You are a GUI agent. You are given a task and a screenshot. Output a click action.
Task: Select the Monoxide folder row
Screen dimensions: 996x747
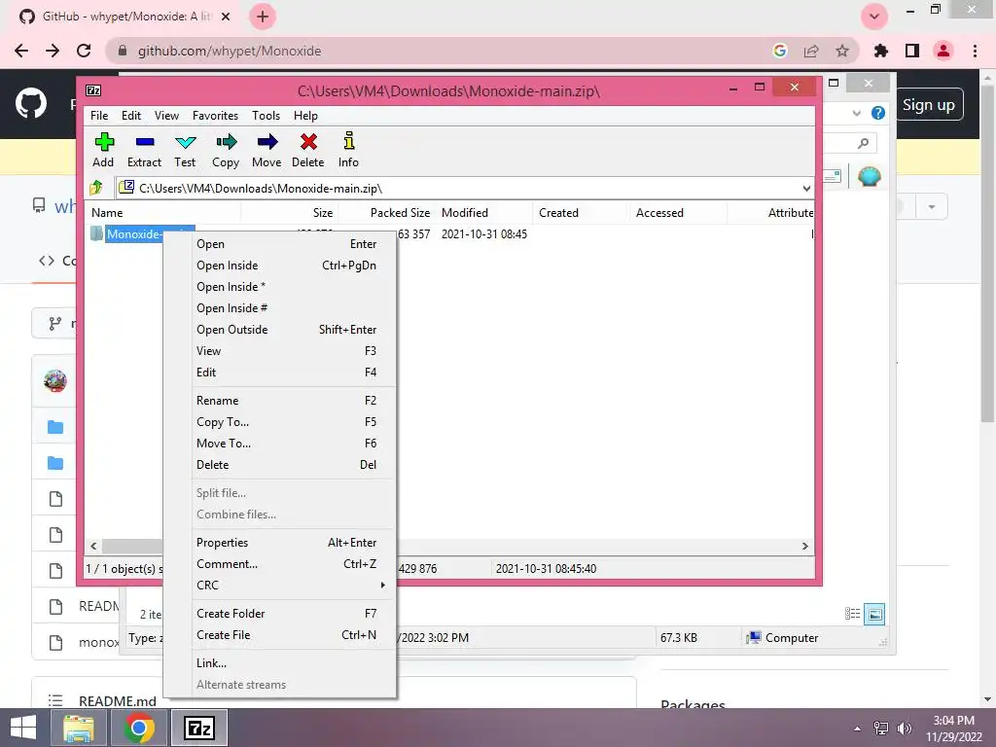point(450,233)
